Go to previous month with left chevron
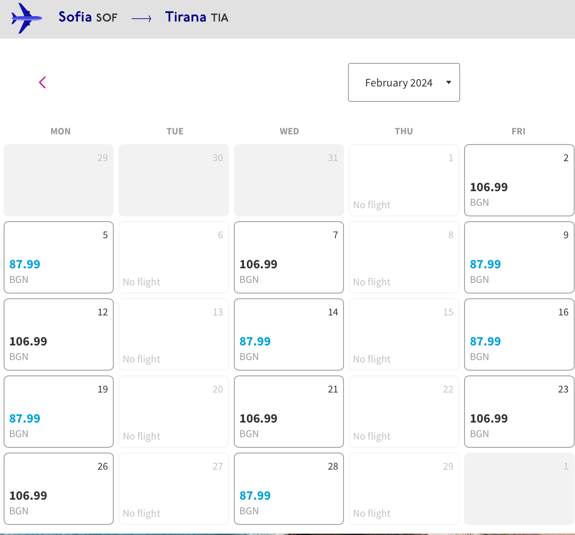The height and width of the screenshot is (535, 575). click(x=43, y=82)
